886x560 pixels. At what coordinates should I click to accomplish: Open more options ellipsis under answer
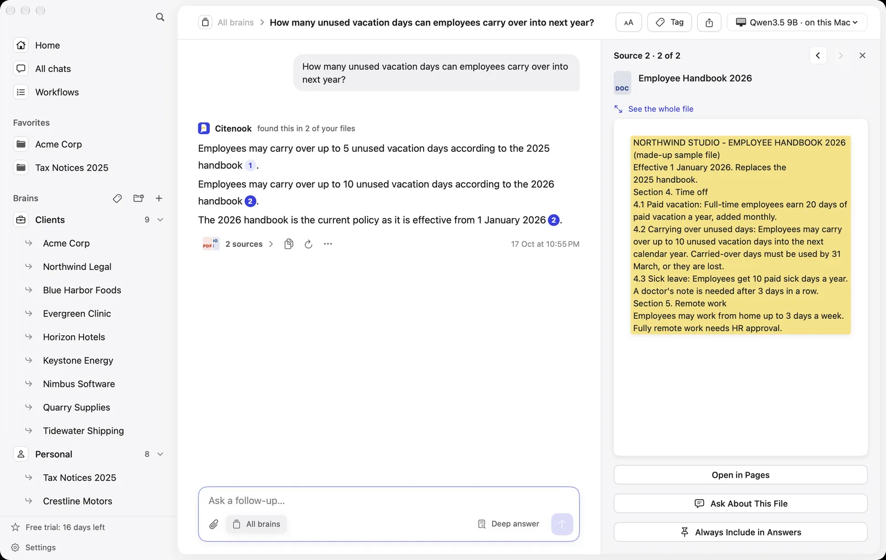click(328, 244)
